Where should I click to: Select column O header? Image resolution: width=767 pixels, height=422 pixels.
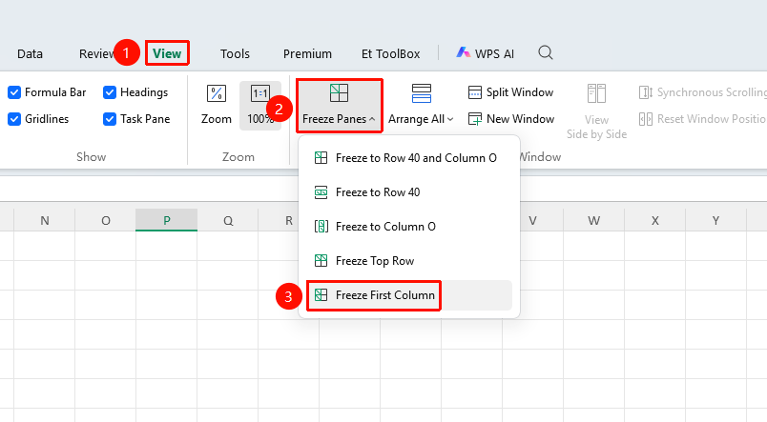click(x=106, y=220)
